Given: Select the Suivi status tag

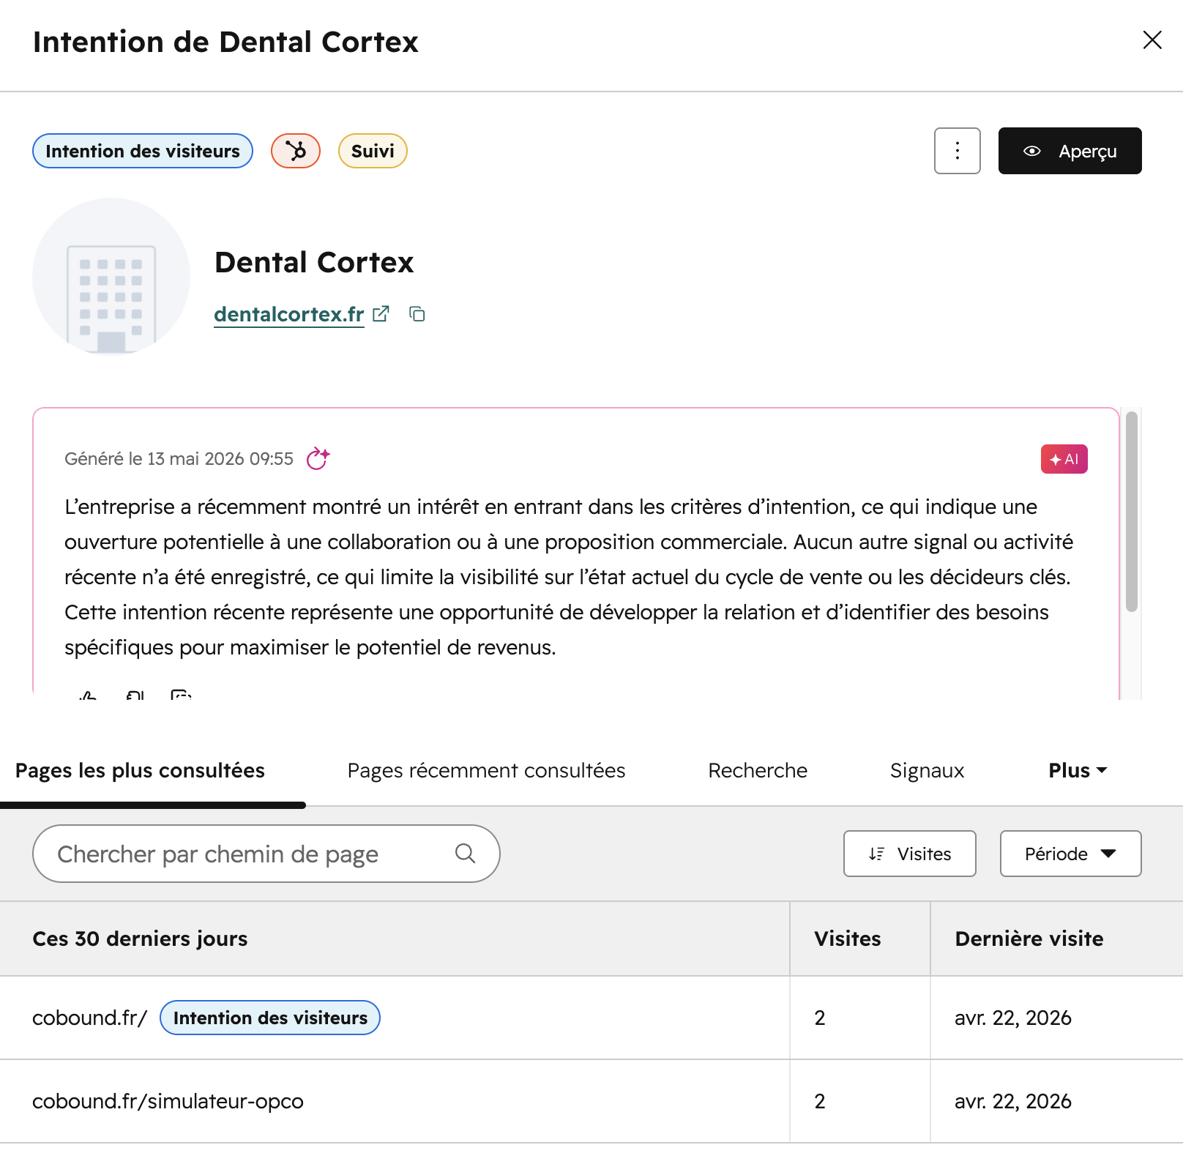Looking at the screenshot, I should 373,151.
